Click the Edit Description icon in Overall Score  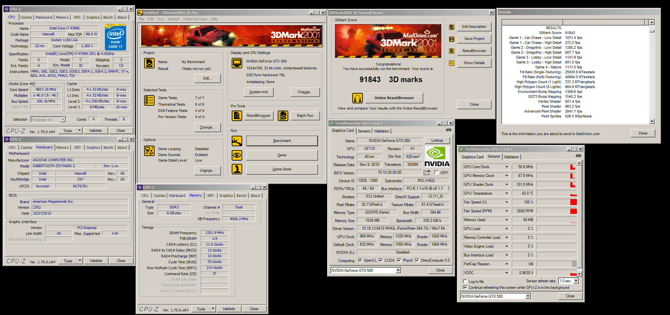click(452, 27)
